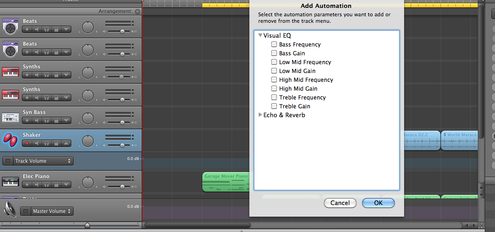This screenshot has width=495, height=232.
Task: Show automation for the Syn Bass track
Action: [x=66, y=120]
